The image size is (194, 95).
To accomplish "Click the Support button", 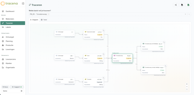I will click(17, 87).
